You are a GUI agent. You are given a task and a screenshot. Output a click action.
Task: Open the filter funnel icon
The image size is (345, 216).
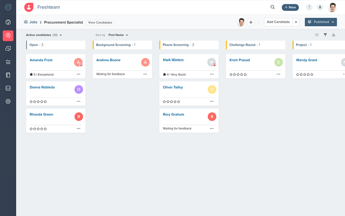pos(325,35)
